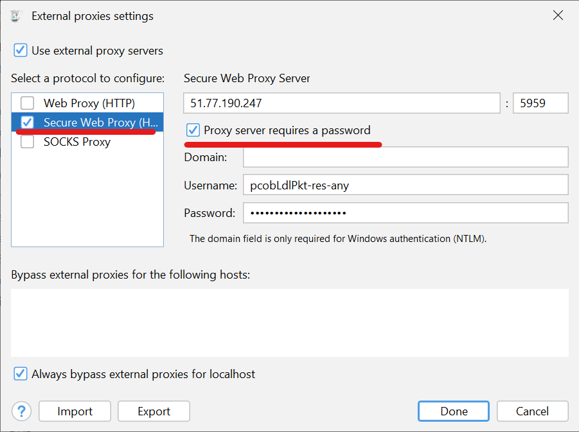Click the bypass hosts text area
579x432 pixels.
point(290,322)
